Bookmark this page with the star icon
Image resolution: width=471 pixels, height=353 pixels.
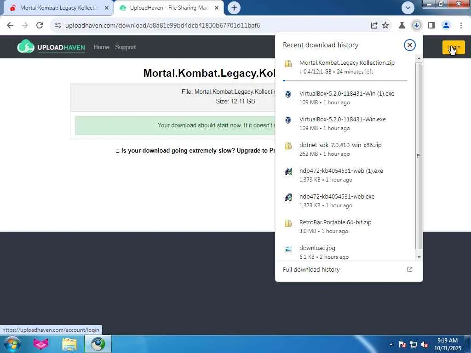coord(385,25)
